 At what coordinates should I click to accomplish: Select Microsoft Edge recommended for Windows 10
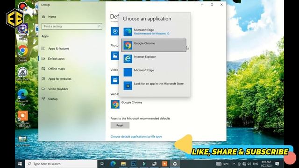tap(154, 32)
